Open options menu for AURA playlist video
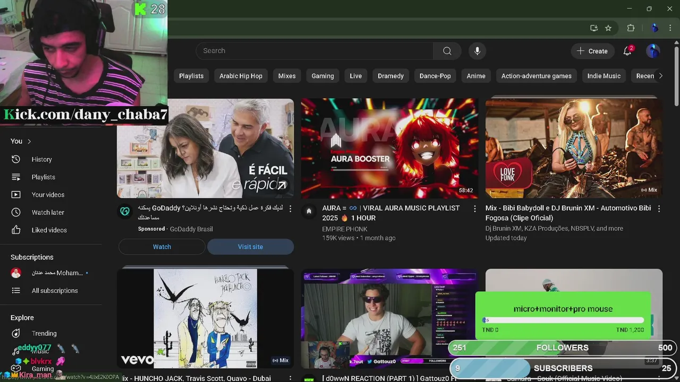The image size is (680, 382). pos(475,209)
